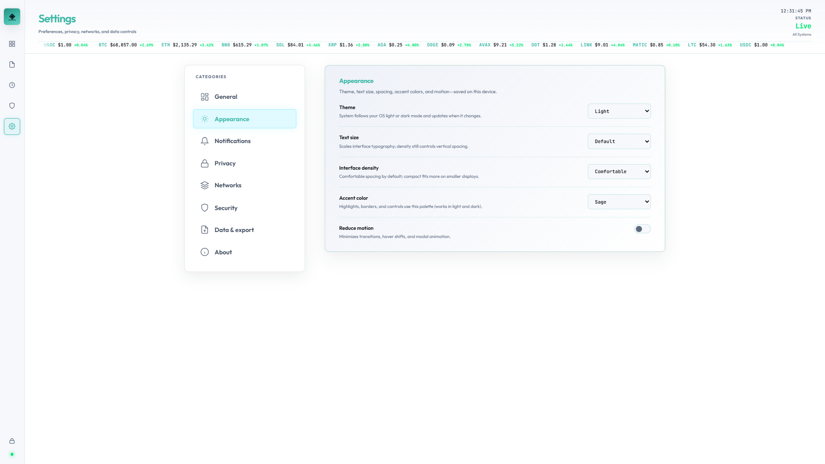Open the Text size dropdown set to Default
The image size is (825, 464).
619,141
